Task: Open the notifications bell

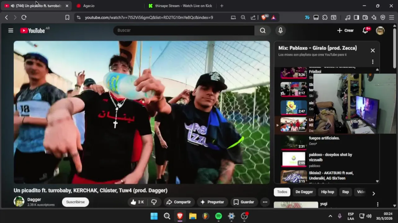Action: pos(365,30)
